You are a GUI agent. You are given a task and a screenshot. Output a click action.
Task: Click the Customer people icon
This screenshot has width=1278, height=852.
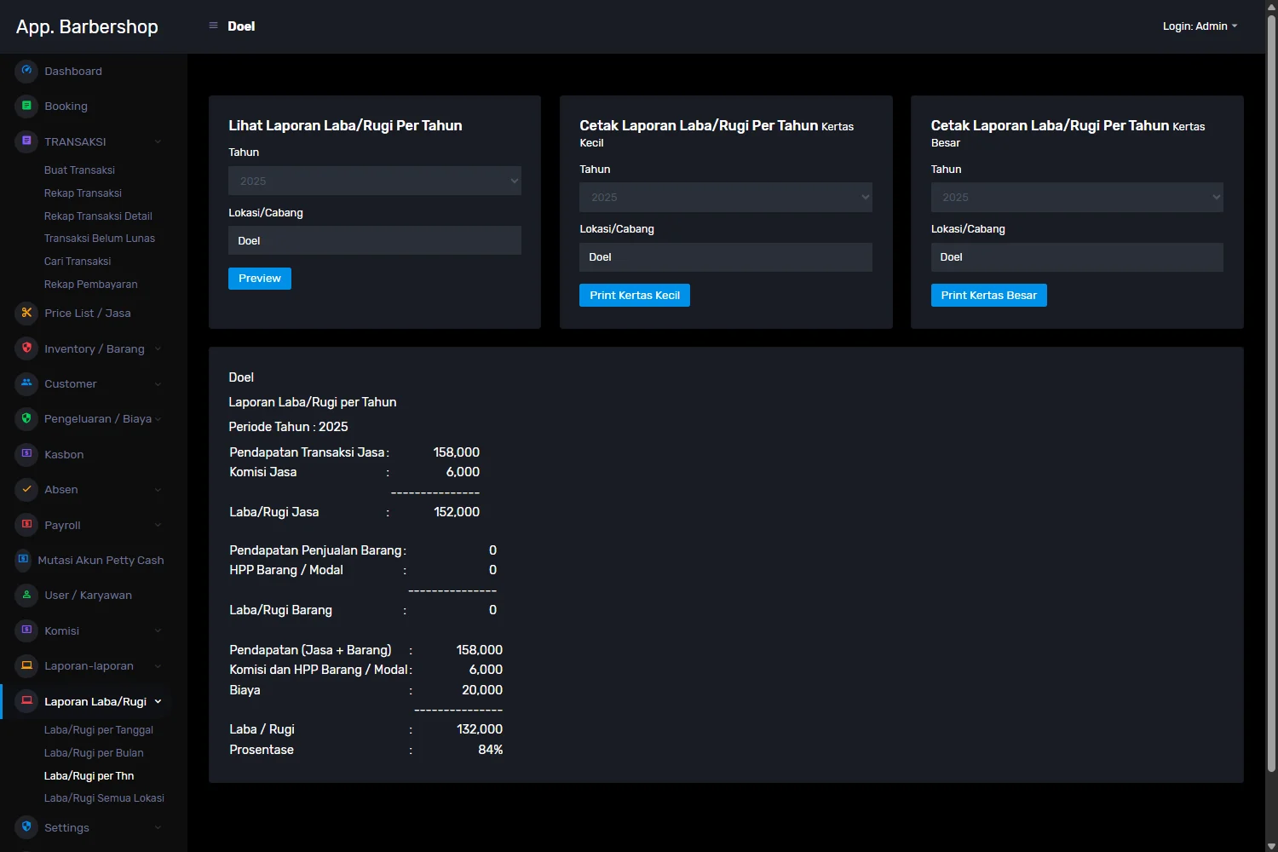26,383
